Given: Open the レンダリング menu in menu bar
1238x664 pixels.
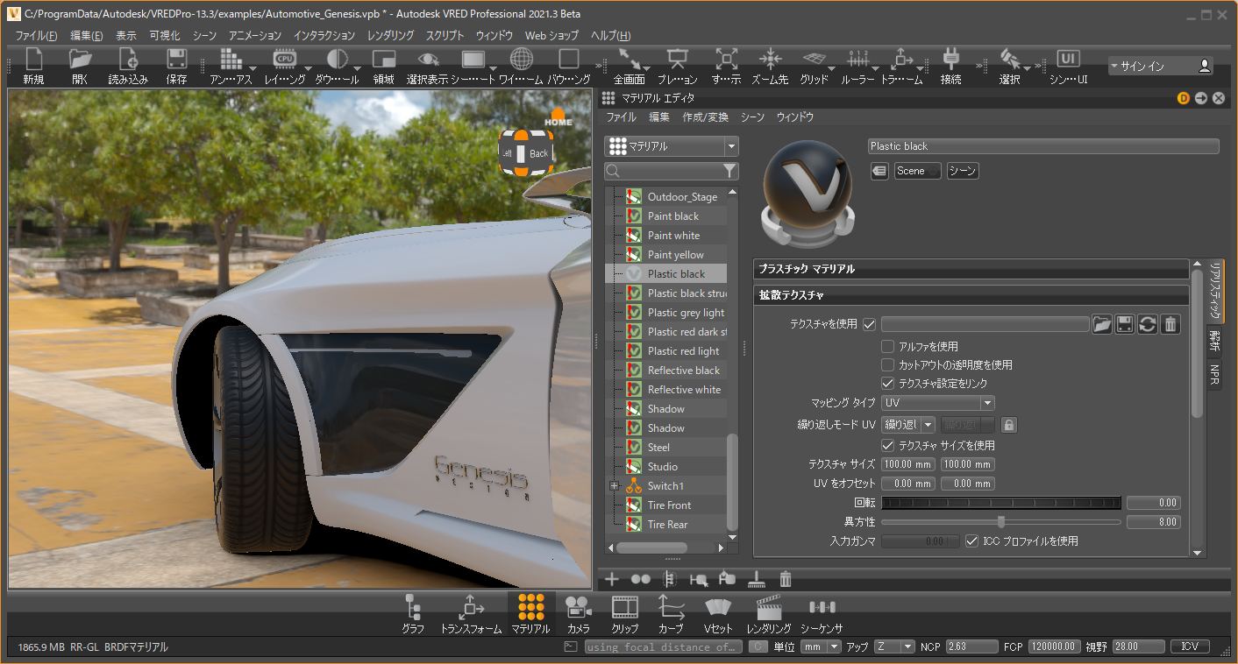Looking at the screenshot, I should coord(390,36).
